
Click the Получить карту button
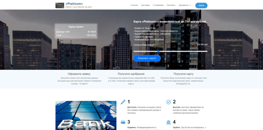coord(147,58)
